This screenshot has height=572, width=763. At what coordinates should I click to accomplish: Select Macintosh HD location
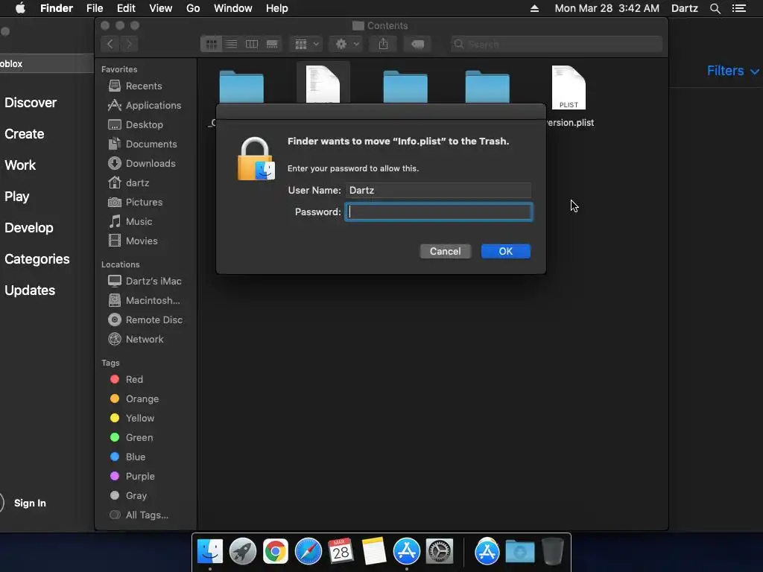144,301
